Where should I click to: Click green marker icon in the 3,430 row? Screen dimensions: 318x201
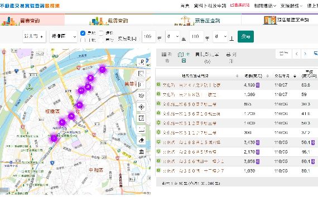158,142
